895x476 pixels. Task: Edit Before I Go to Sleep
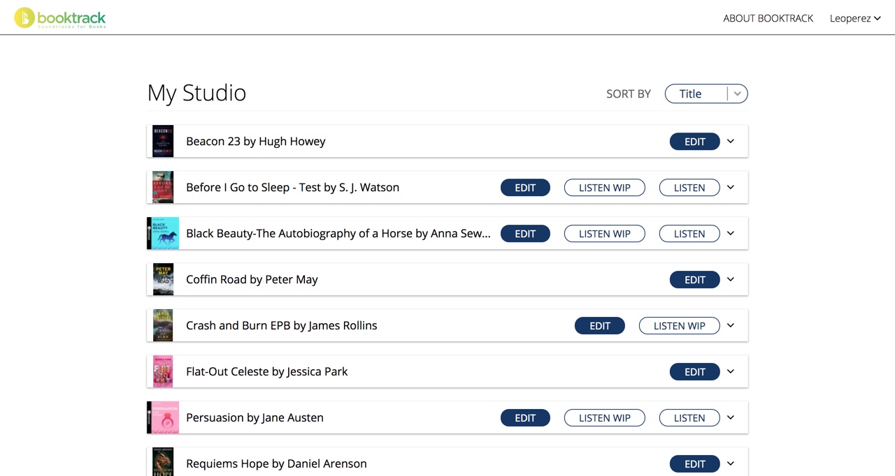(x=525, y=188)
